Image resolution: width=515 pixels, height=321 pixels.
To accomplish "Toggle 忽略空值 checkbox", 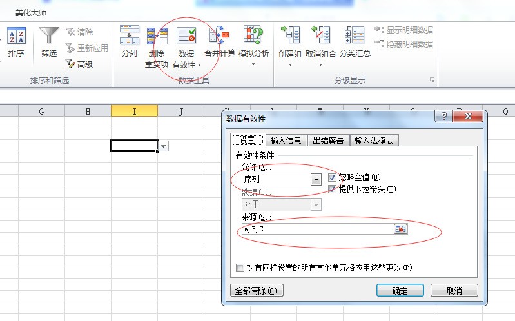I will [x=332, y=178].
